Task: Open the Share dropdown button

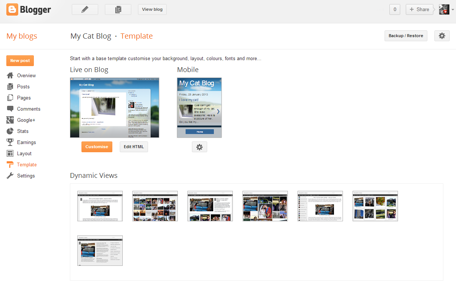Action: [x=419, y=10]
